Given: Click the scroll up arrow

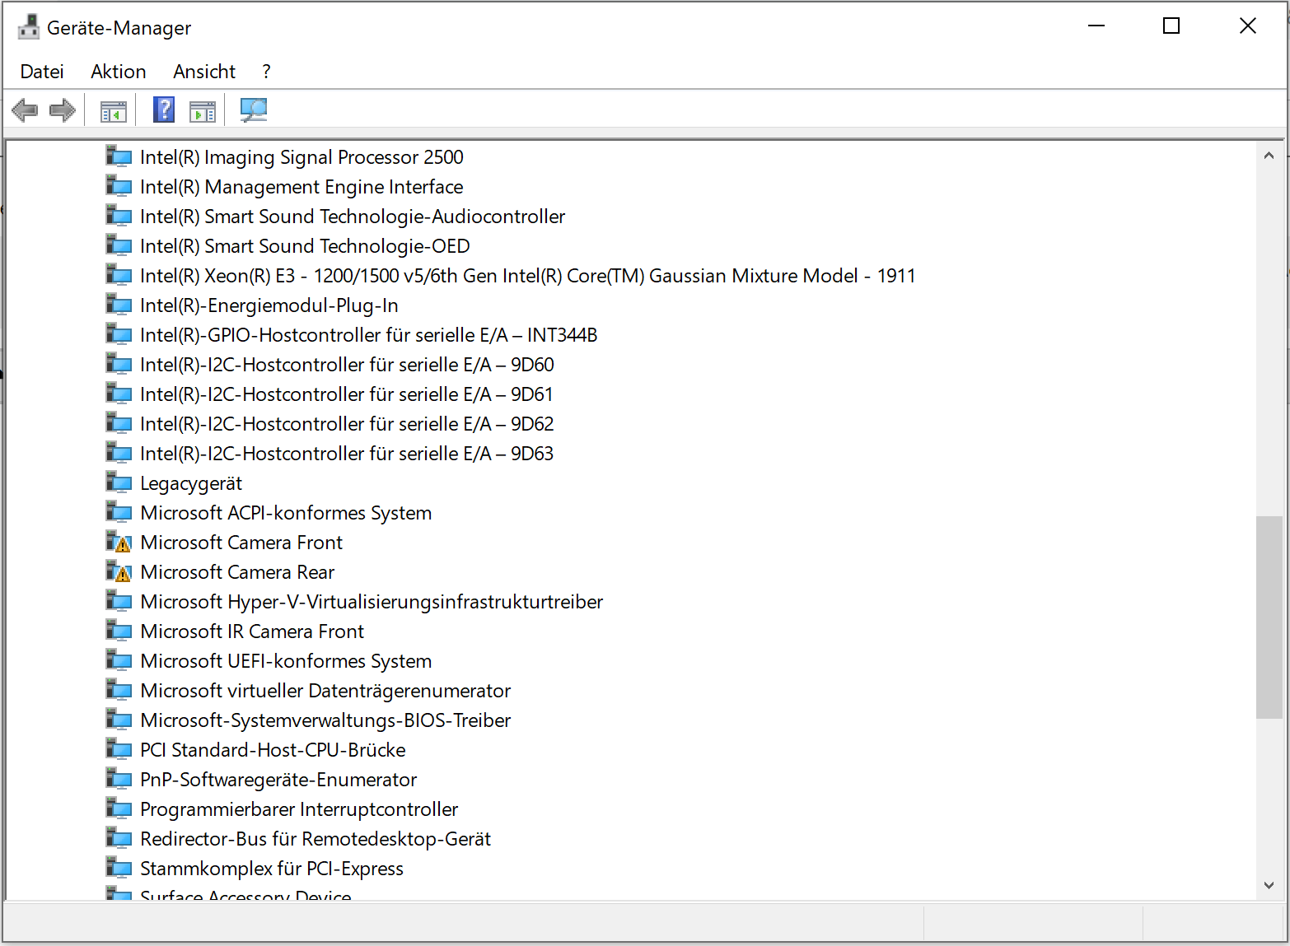Looking at the screenshot, I should tap(1269, 155).
